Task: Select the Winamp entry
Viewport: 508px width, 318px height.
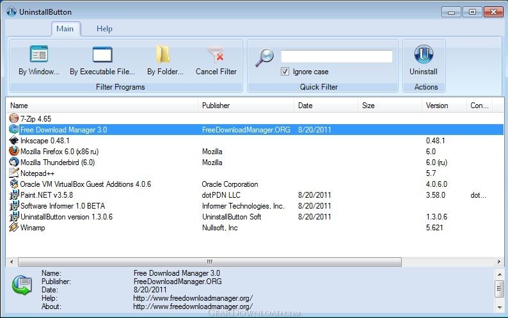Action: point(33,228)
